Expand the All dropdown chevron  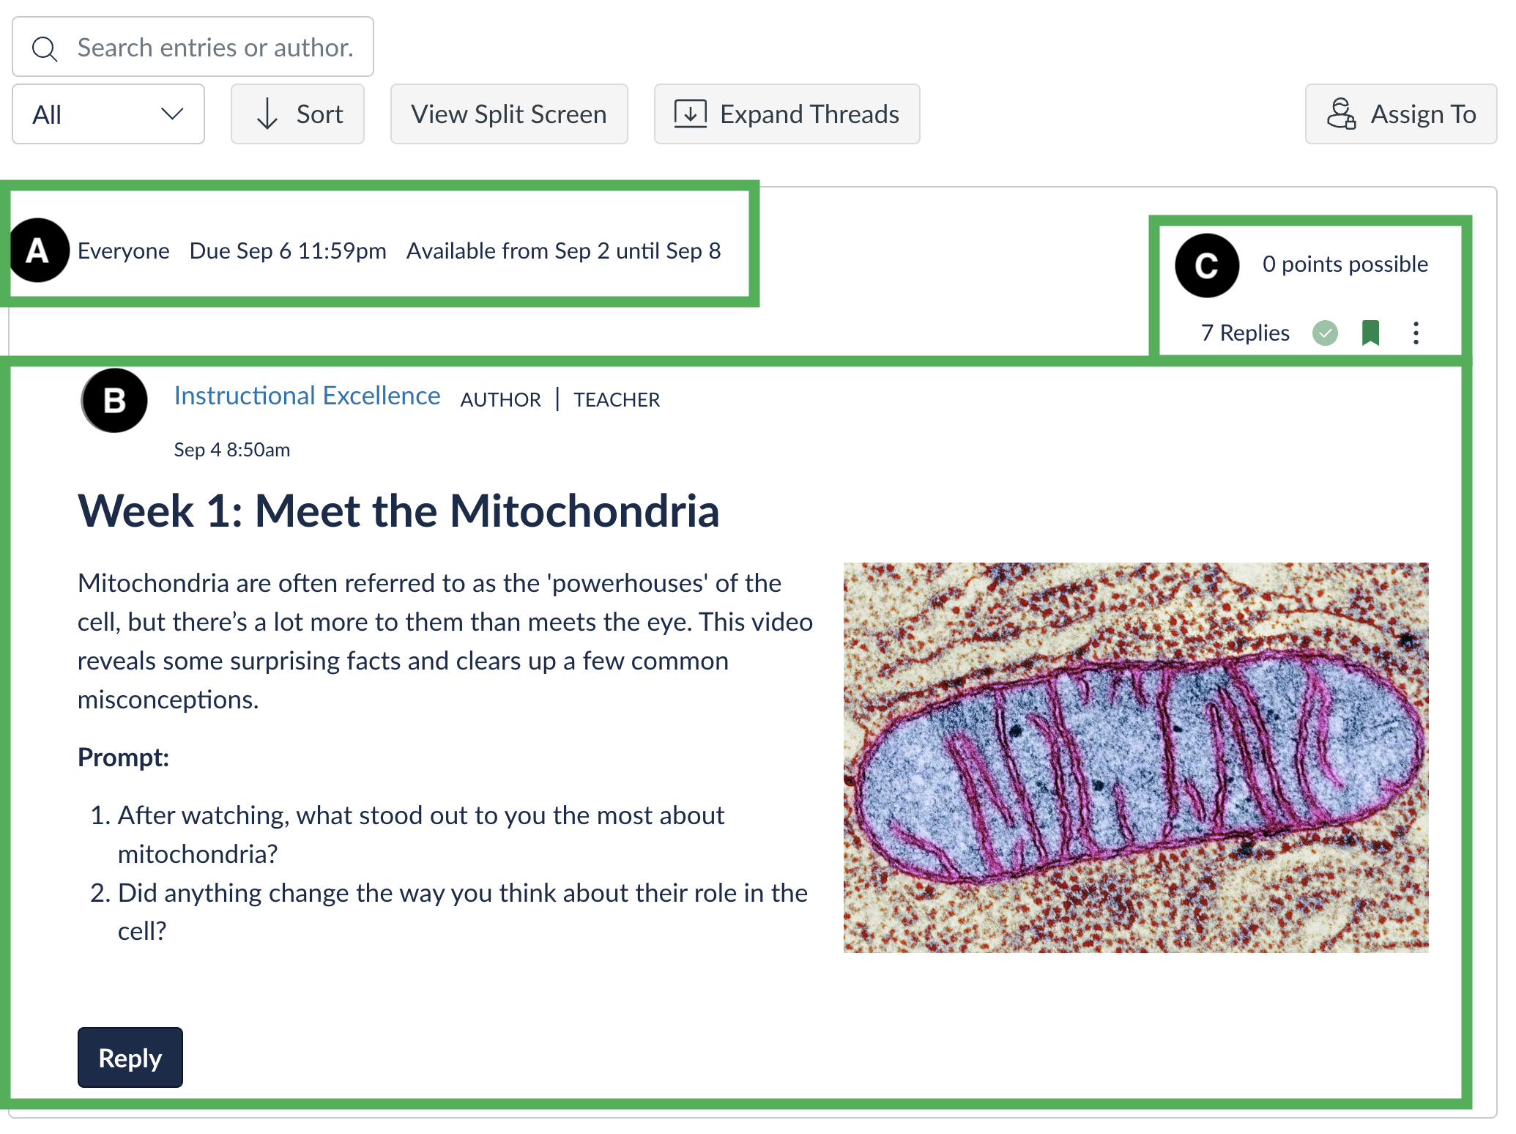pyautogui.click(x=172, y=114)
